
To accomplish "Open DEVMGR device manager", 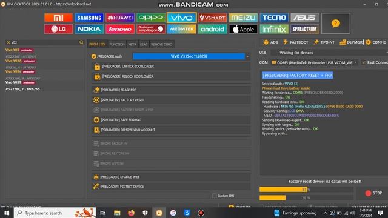I will point(351,42).
